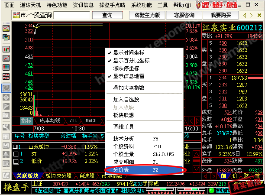Toggle 显示百分比坐标 checked option
Image resolution: width=265 pixels, height=195 pixels.
point(131,61)
